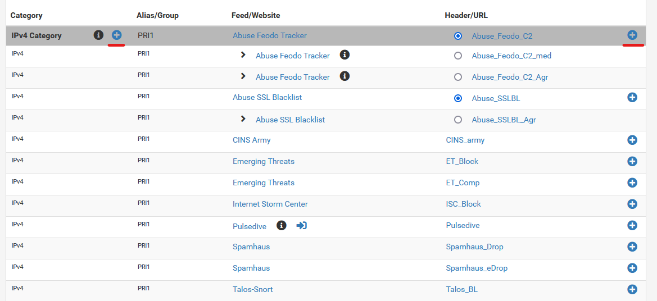This screenshot has width=657, height=301.
Task: Open the CINS Army feed link
Action: [251, 140]
